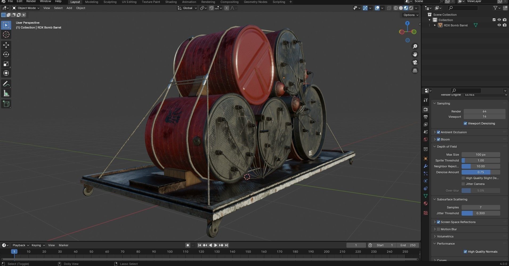Screen dimensions: 509x266
Task: Open the View Layer properties tab
Action: [426, 124]
